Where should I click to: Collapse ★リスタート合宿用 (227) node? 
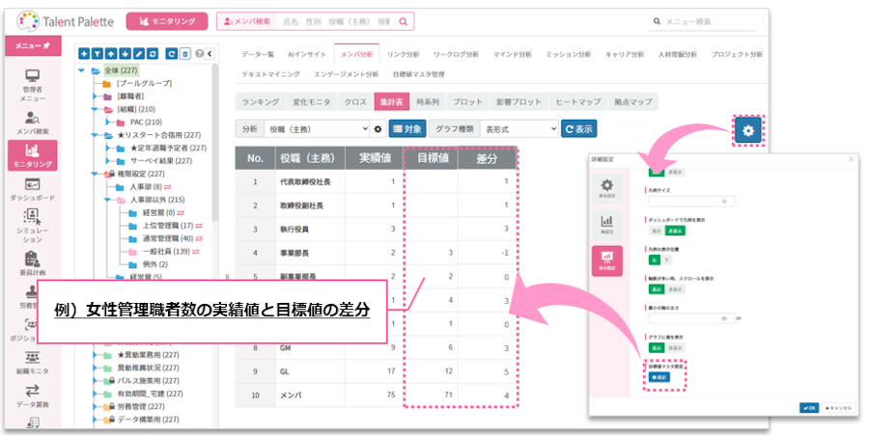pyautogui.click(x=95, y=135)
